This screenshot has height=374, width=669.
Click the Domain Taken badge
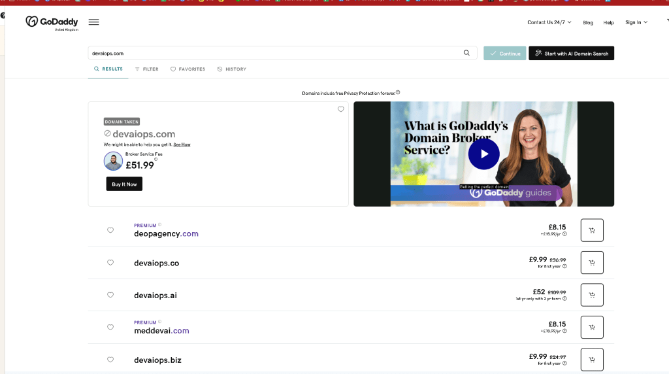pos(122,122)
